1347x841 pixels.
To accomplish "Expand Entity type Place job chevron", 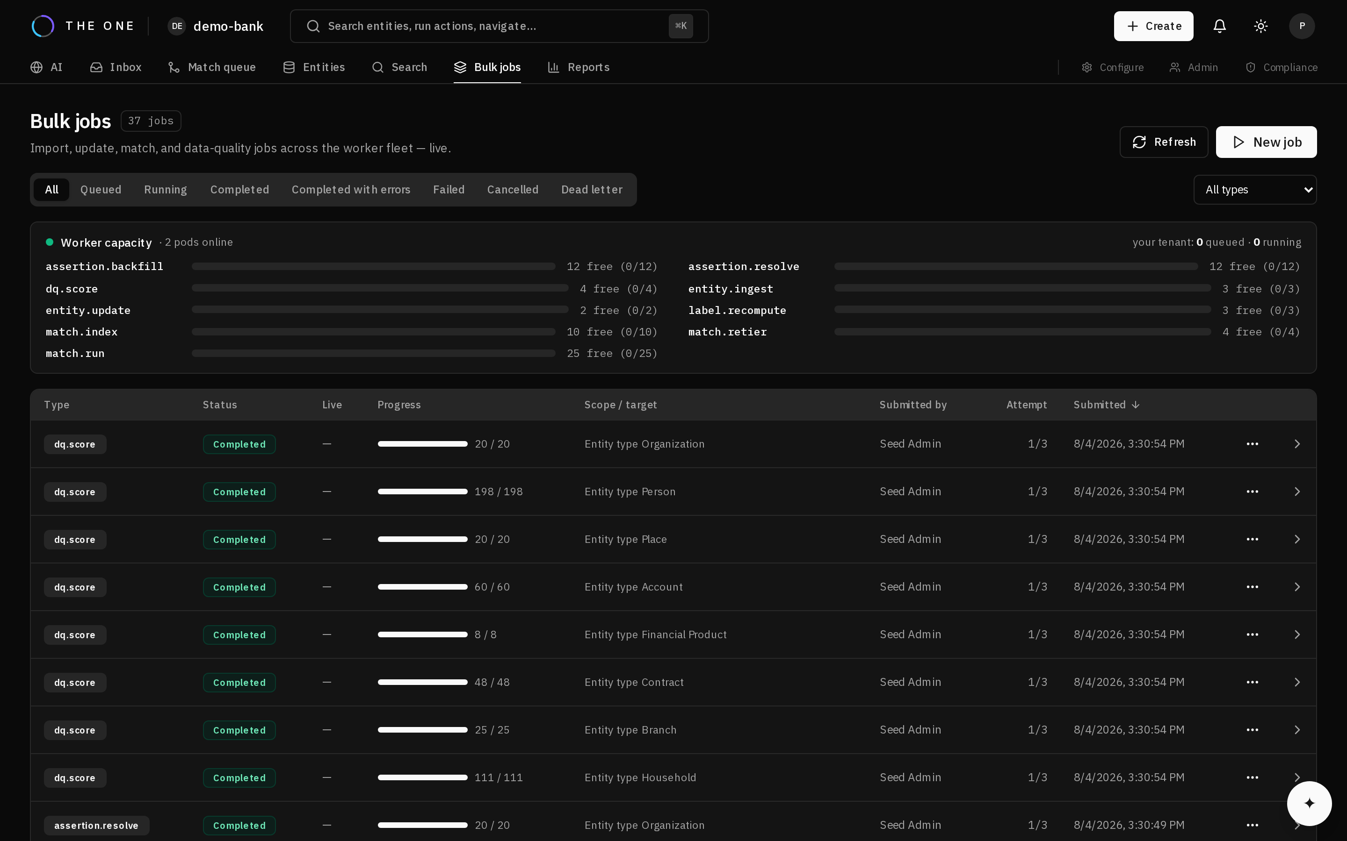I will [x=1297, y=540].
